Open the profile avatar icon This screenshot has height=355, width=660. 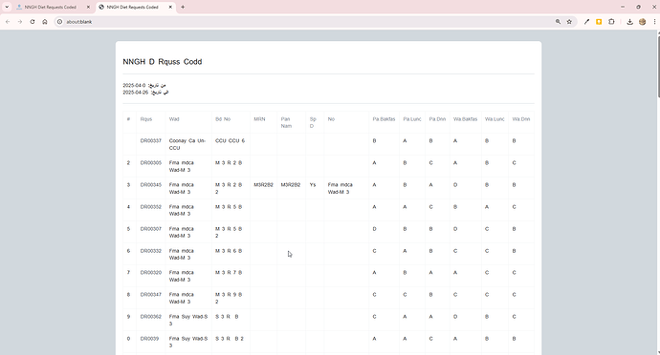[643, 22]
